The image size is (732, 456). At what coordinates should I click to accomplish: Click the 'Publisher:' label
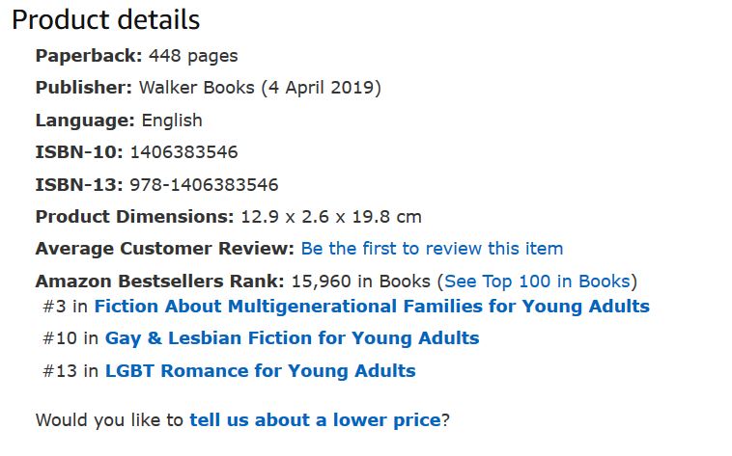[x=84, y=88]
